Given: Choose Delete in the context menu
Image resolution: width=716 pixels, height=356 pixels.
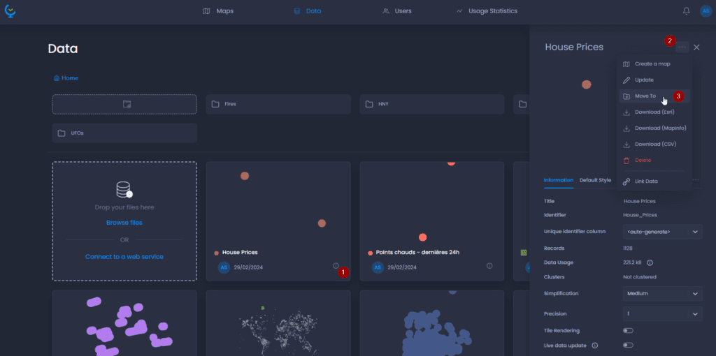Looking at the screenshot, I should 654,161.
